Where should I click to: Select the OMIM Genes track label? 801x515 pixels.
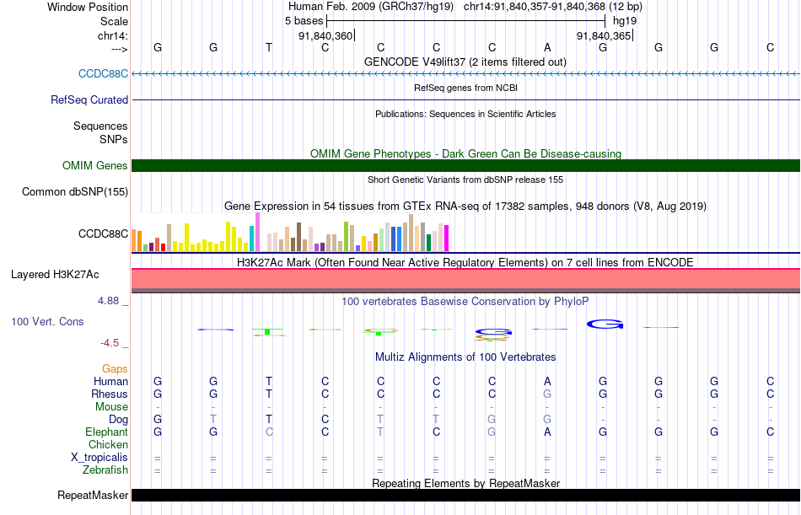point(95,165)
